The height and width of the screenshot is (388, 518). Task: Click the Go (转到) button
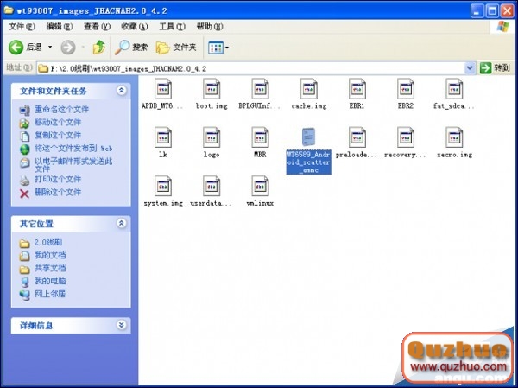tap(495, 68)
